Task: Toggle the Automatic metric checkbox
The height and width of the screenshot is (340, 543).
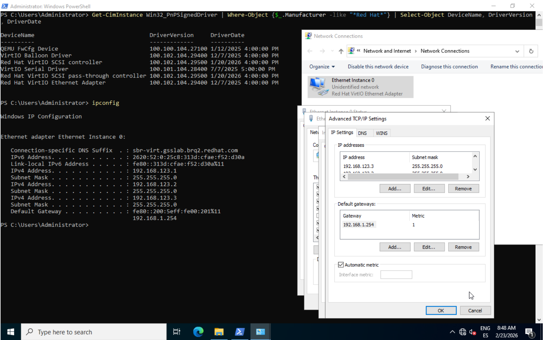Action: pyautogui.click(x=341, y=265)
